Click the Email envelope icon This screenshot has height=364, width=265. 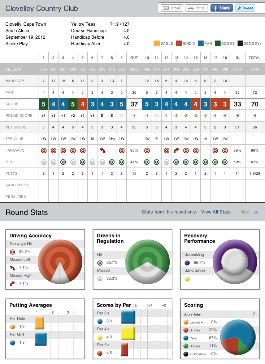click(x=165, y=8)
